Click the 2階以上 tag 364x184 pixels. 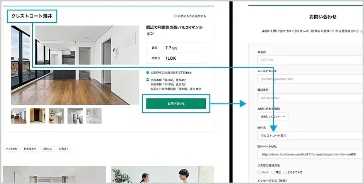pyautogui.click(x=47, y=149)
